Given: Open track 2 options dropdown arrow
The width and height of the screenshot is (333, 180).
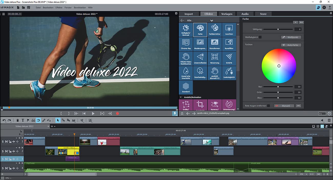Looking at the screenshot, I should coord(17,148).
